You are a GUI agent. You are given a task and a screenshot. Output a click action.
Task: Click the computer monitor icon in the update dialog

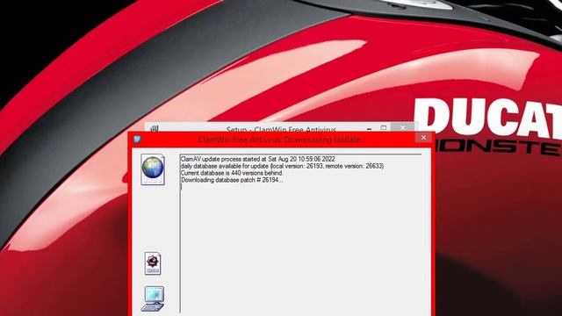153,298
